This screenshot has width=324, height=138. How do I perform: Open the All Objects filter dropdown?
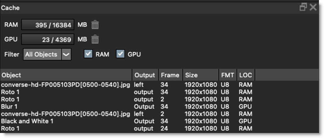click(x=42, y=54)
